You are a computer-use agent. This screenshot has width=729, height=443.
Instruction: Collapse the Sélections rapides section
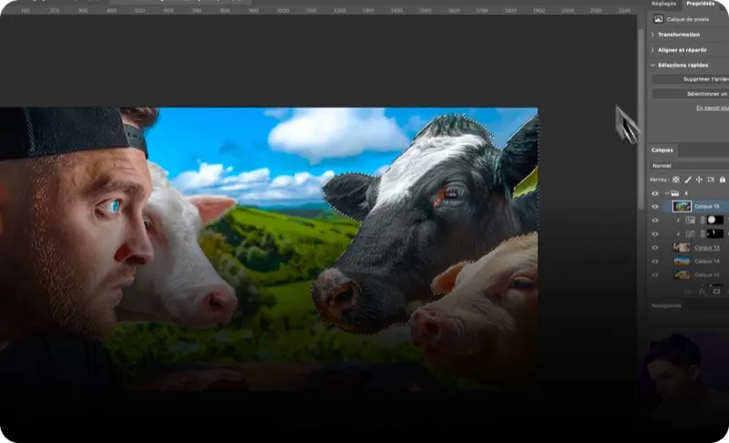click(x=653, y=65)
